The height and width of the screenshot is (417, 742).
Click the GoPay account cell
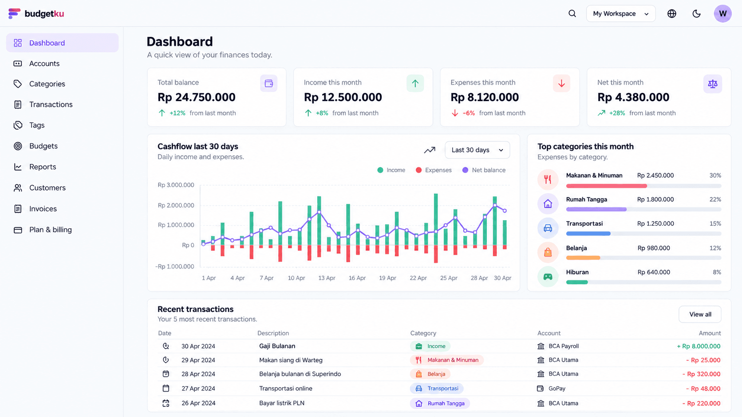pos(551,389)
